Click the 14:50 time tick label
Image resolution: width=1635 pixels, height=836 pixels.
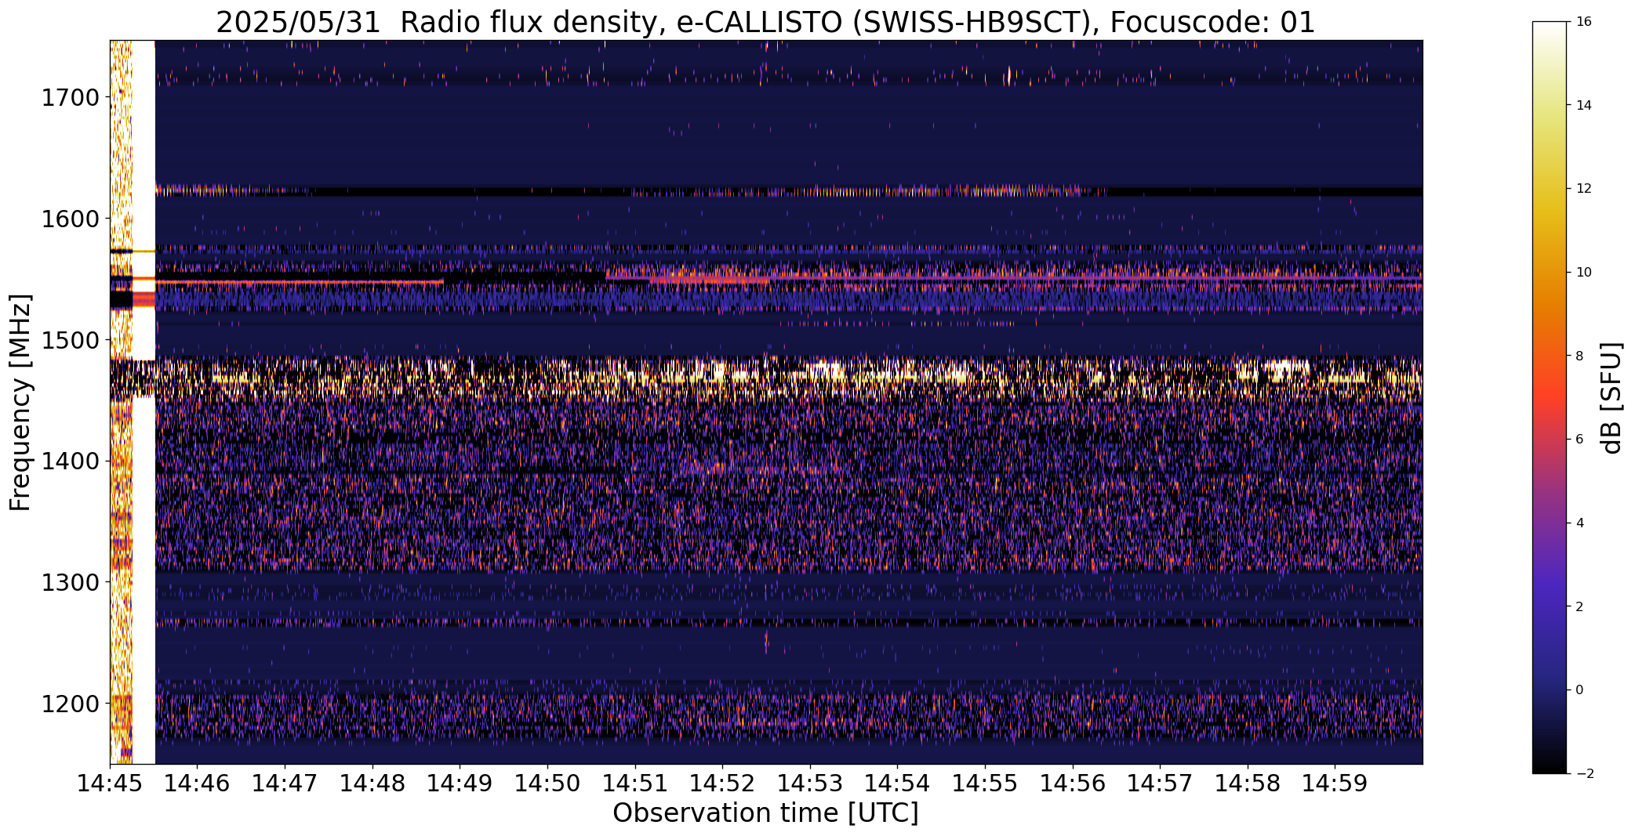(x=547, y=783)
